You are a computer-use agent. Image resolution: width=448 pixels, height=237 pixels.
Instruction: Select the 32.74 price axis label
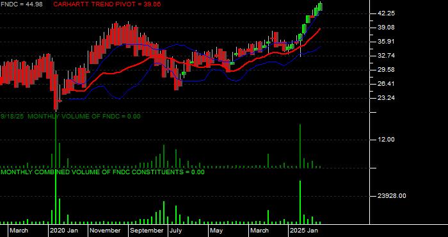[x=386, y=56]
